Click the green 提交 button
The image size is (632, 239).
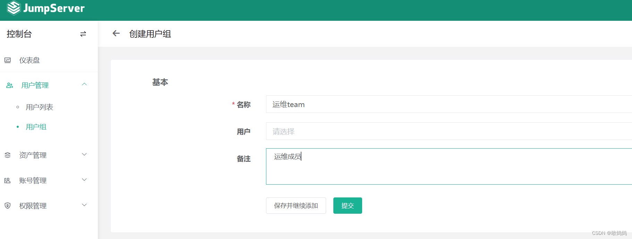click(348, 206)
